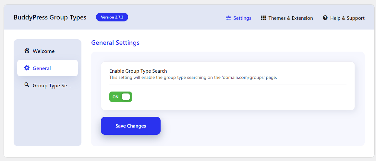Click the Version 2.7.3 badge
Viewport: 376px width, 161px height.
point(112,17)
